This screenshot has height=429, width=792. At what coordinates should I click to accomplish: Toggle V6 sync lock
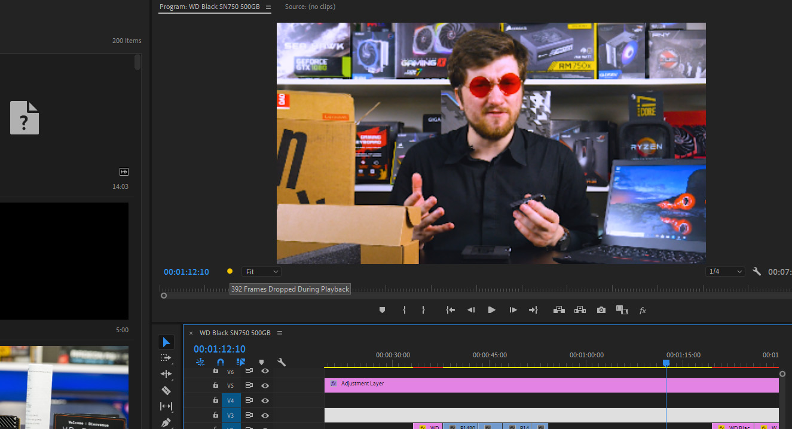pyautogui.click(x=249, y=371)
